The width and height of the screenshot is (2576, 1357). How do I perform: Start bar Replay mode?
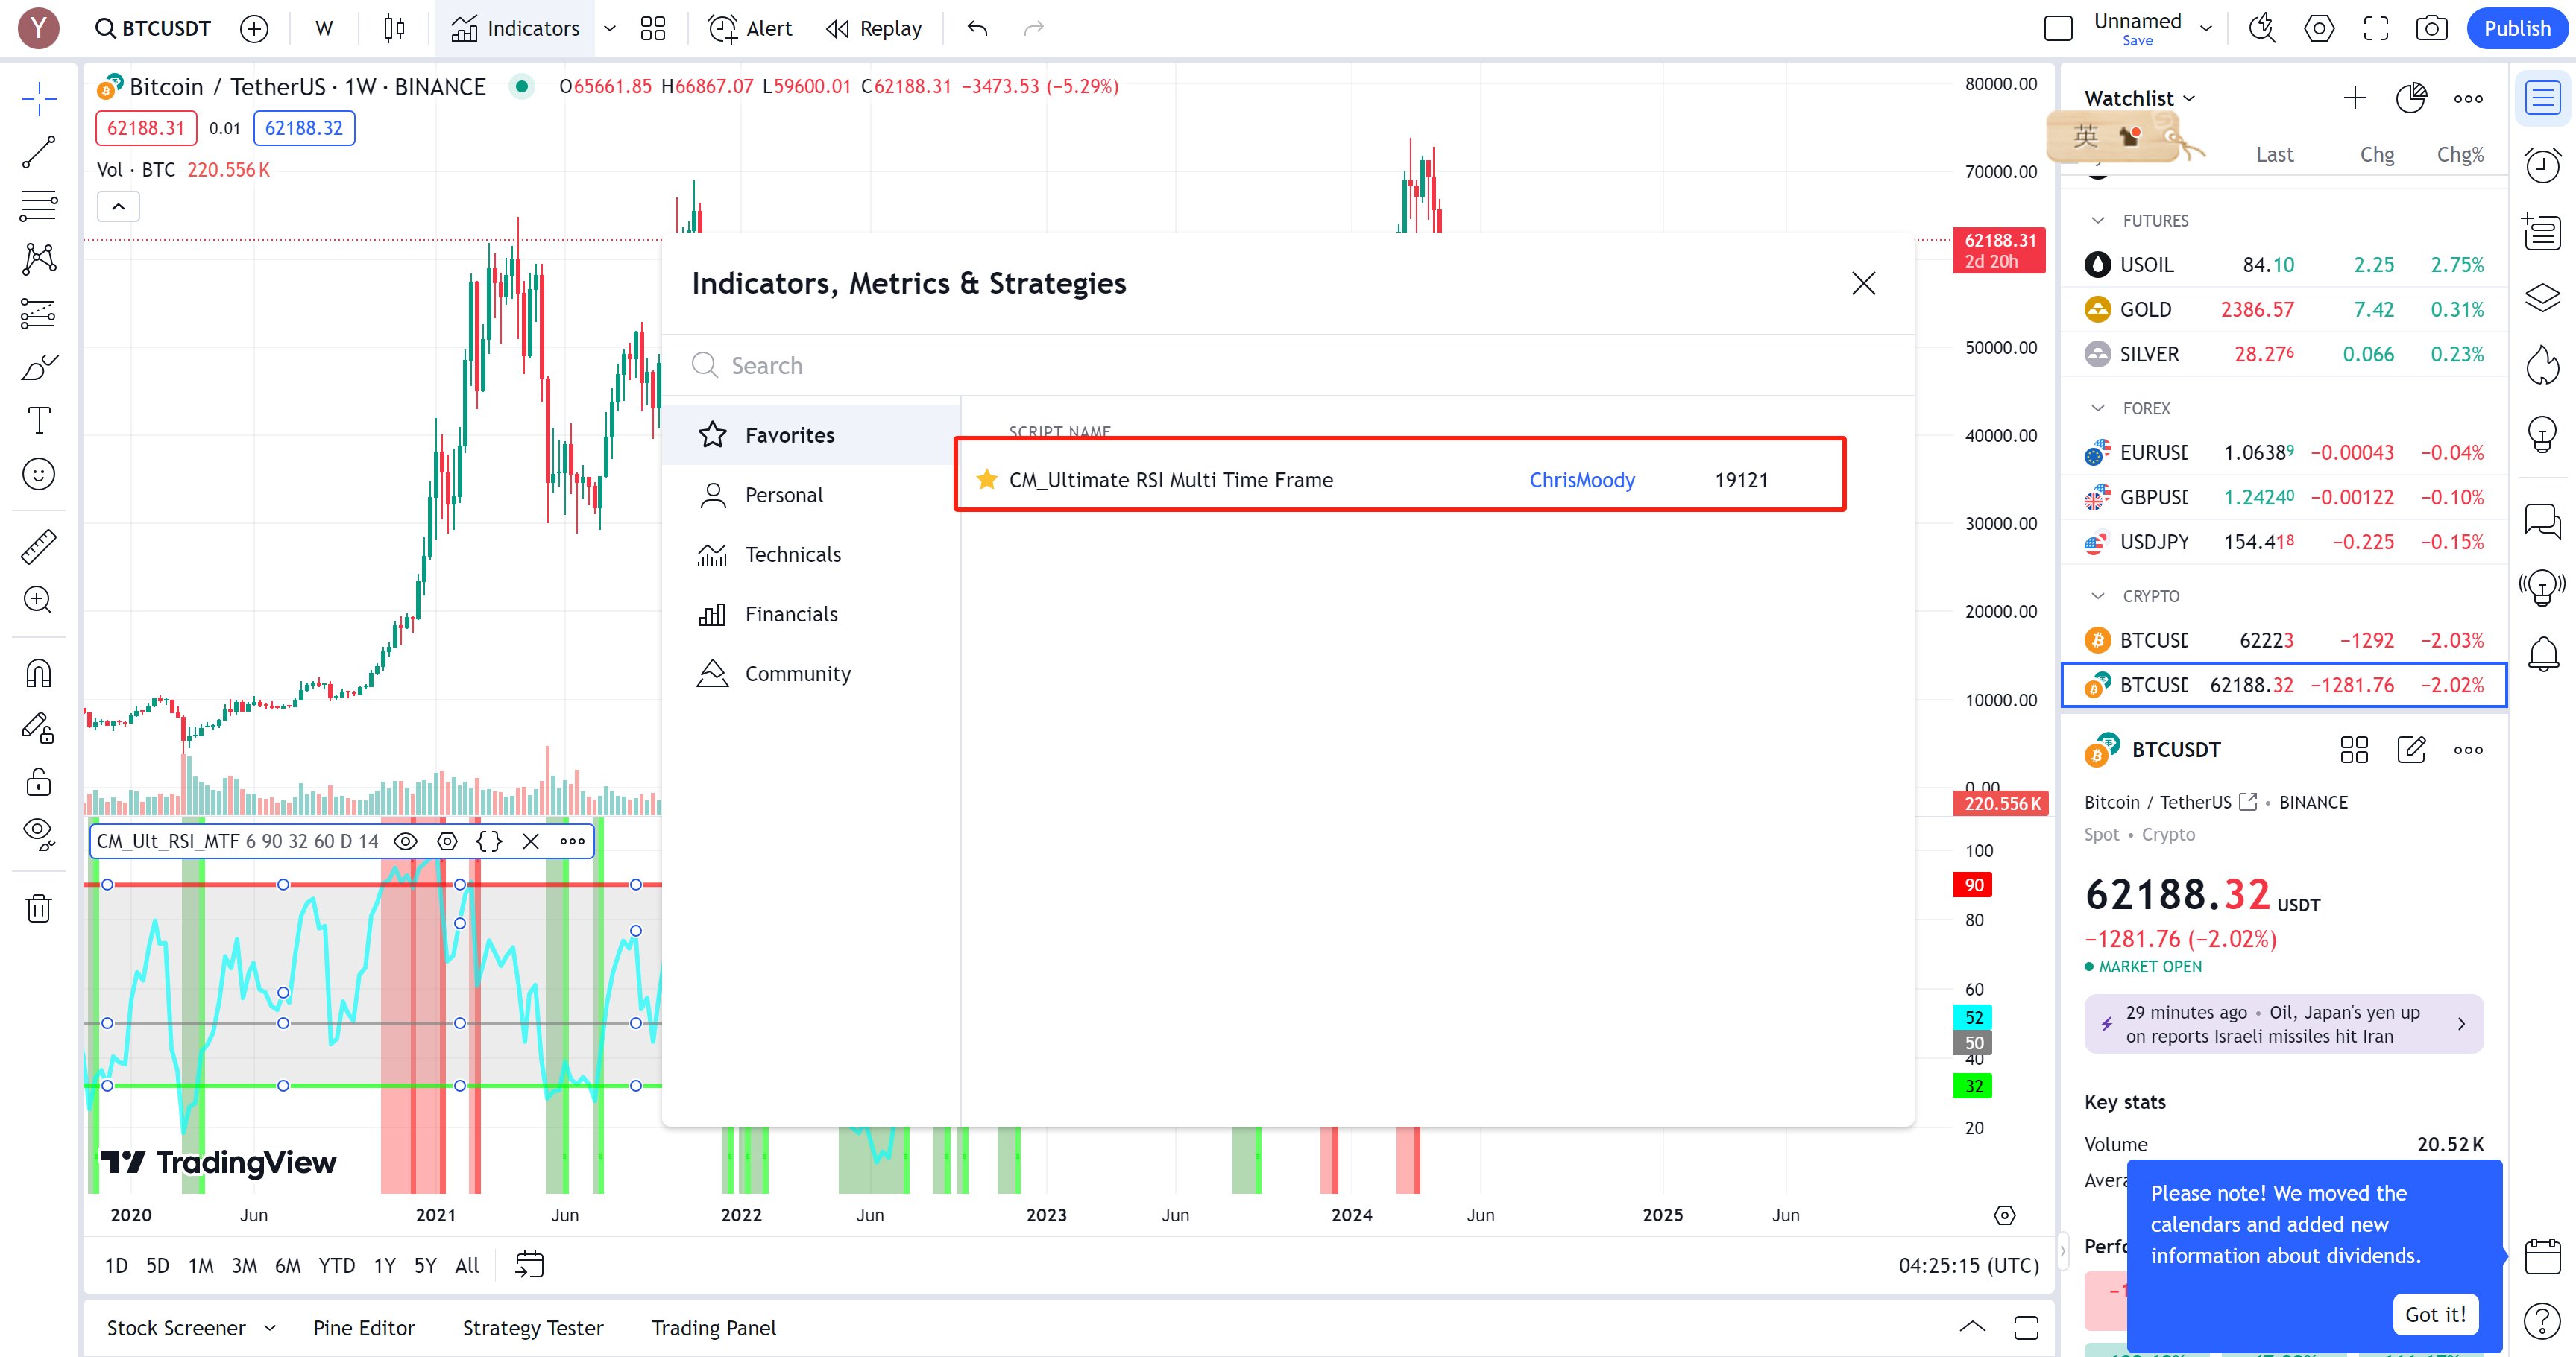[x=874, y=28]
